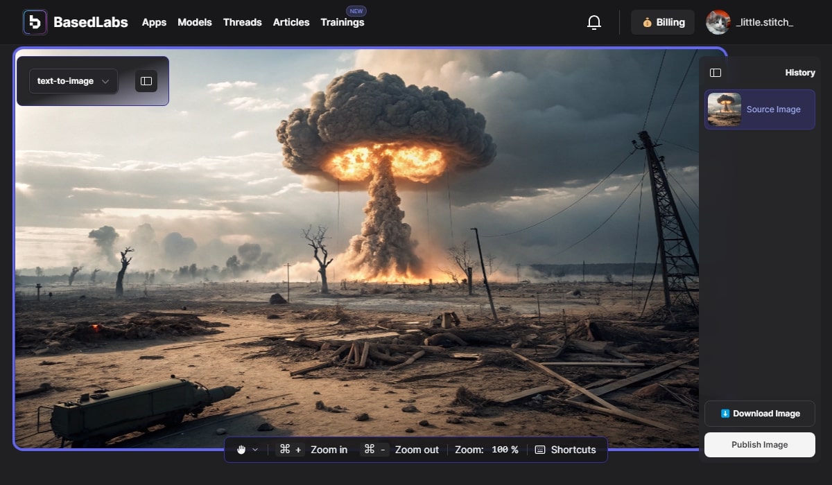The width and height of the screenshot is (832, 485).
Task: Select the hand pan tool
Action: coord(242,450)
